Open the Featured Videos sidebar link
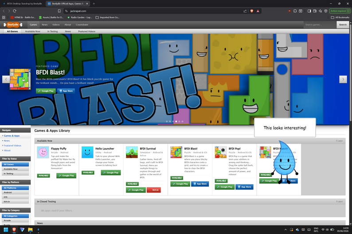The height and width of the screenshot is (234, 352). pos(12,146)
